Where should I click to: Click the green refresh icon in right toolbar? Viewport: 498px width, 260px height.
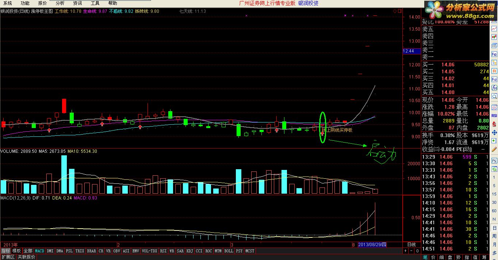pos(494,169)
